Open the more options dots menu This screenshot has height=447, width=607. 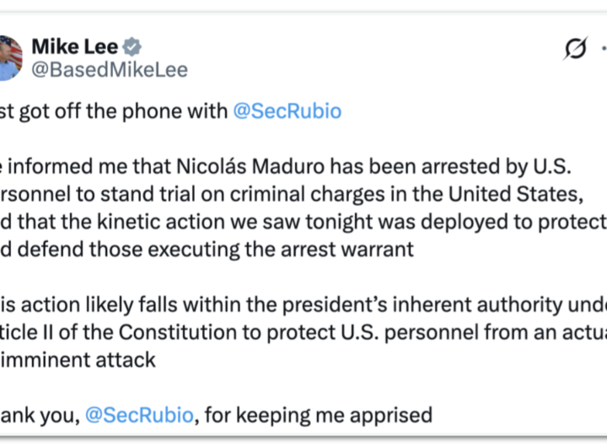[x=602, y=50]
